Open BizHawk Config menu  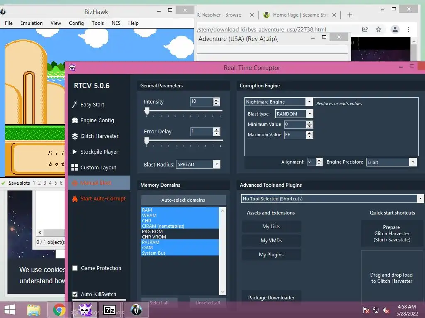pyautogui.click(x=76, y=23)
